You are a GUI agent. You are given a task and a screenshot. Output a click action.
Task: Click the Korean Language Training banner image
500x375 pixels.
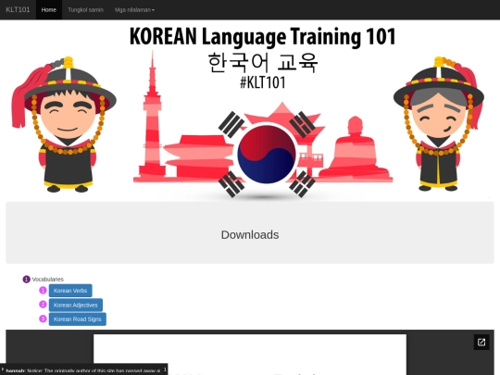pyautogui.click(x=250, y=110)
